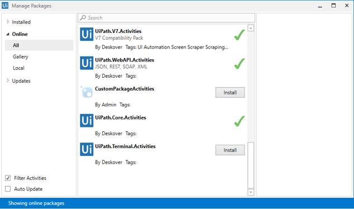Expand the Installed tree node arrow
This screenshot has width=354, height=209.
(8, 22)
